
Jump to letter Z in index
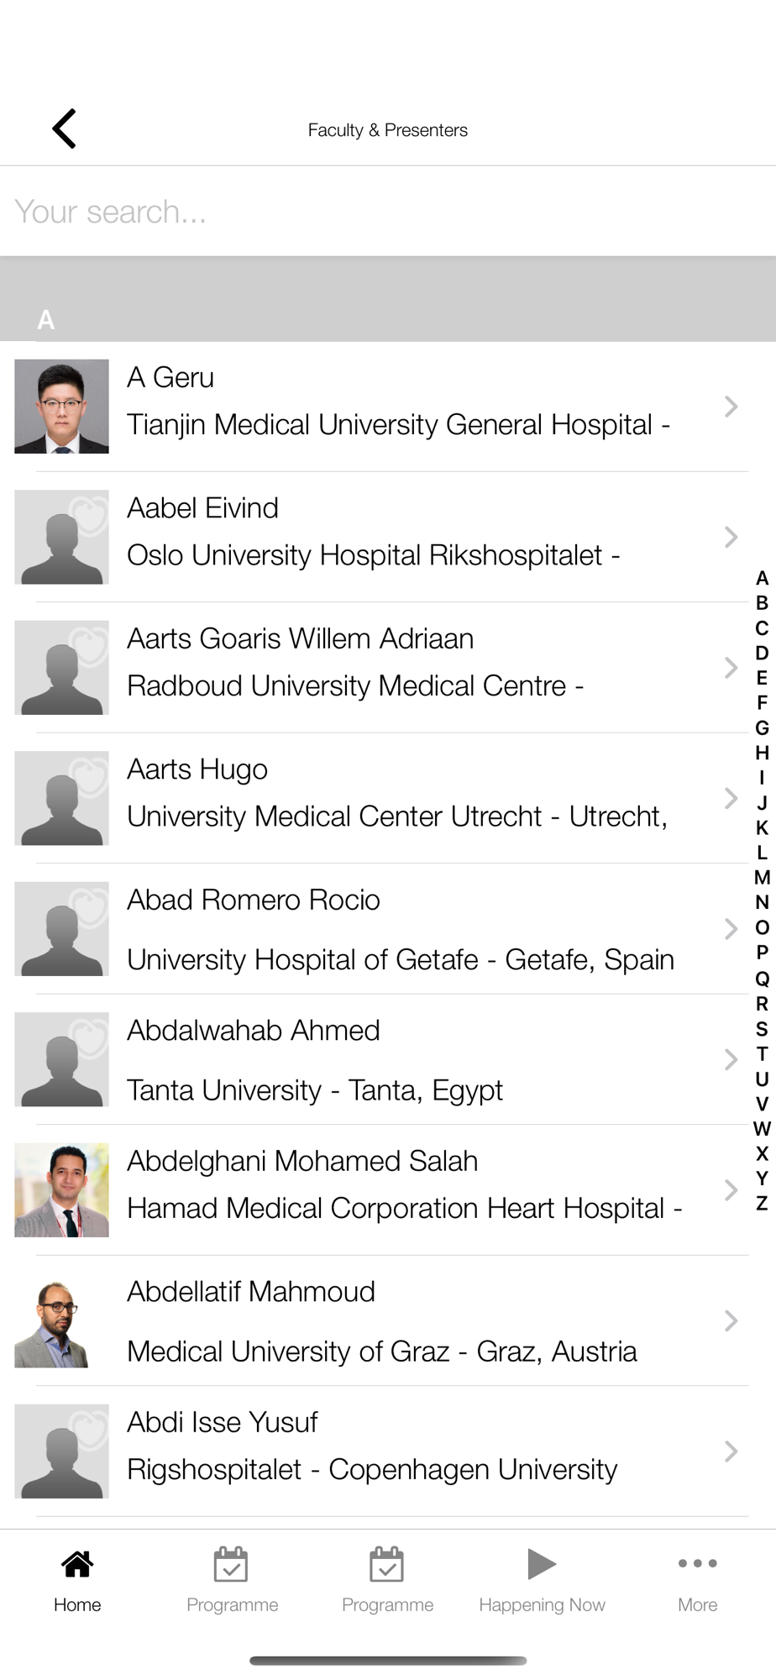tap(762, 1204)
